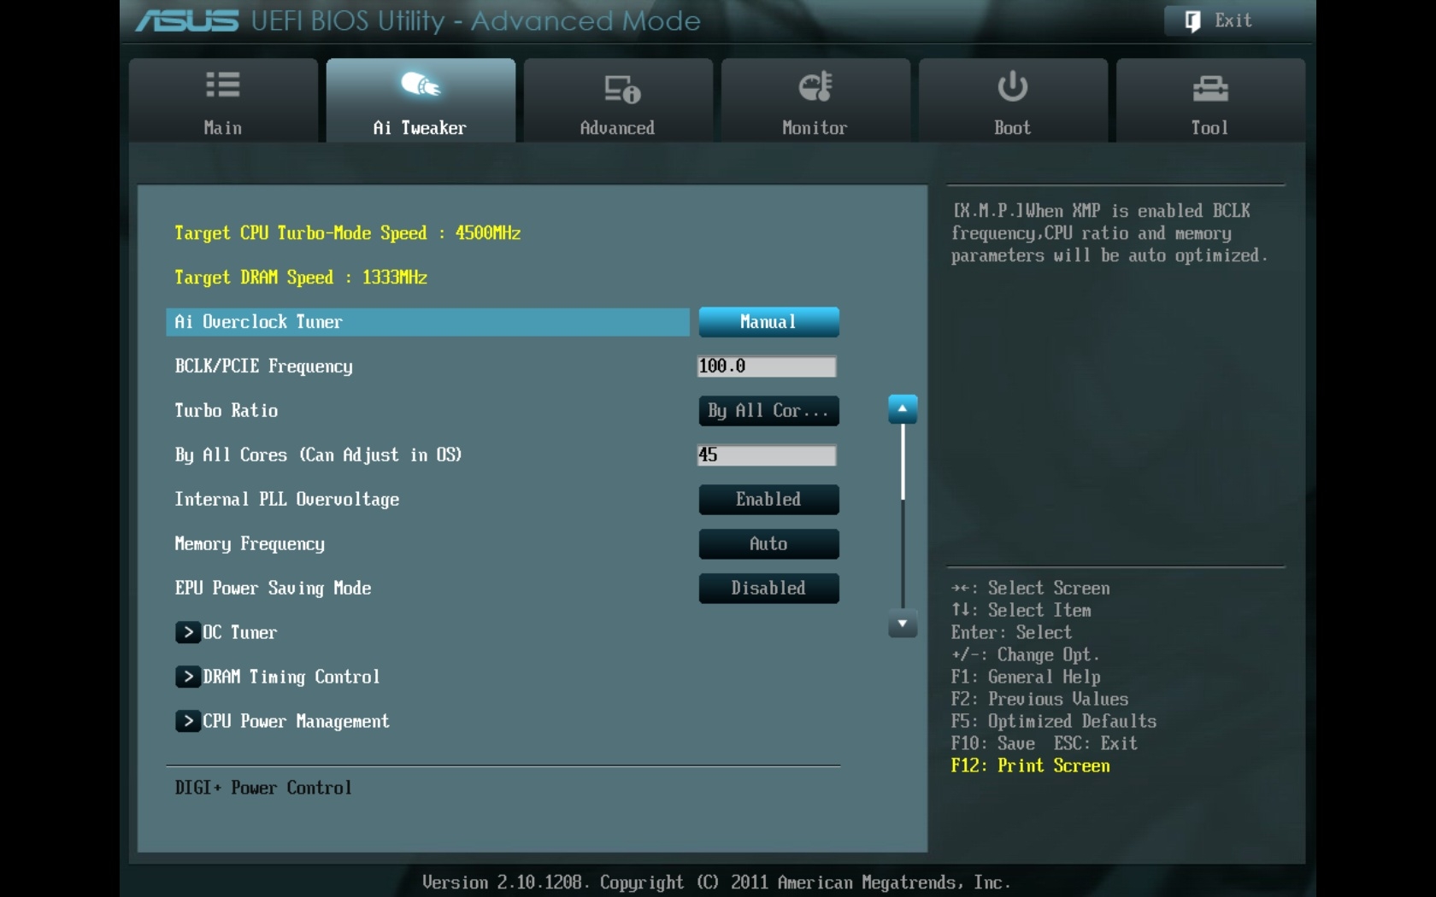
Task: Click the Monitor gauge icon
Action: (x=815, y=86)
